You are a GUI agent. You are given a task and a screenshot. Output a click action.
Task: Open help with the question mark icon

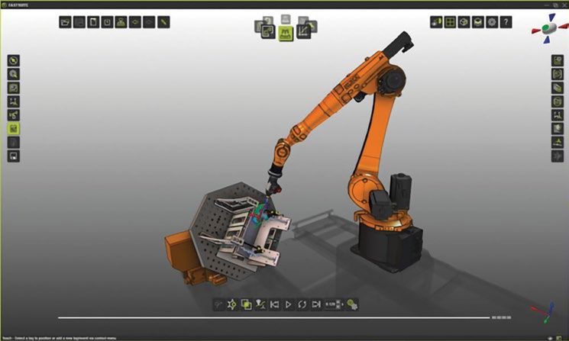506,22
